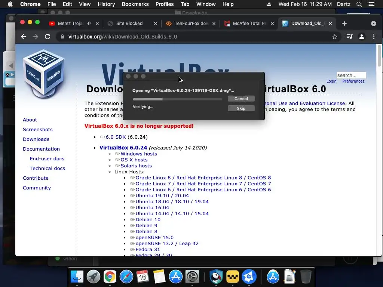
Task: Open Oracle Linux 8 download link
Action: tap(203, 178)
